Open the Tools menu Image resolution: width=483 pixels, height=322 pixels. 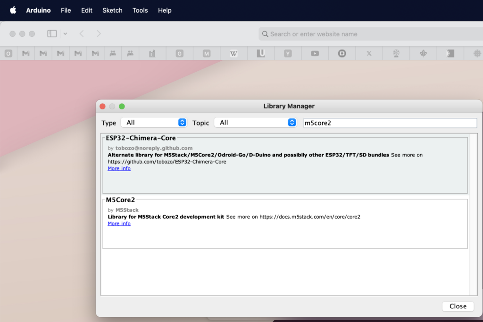click(140, 10)
